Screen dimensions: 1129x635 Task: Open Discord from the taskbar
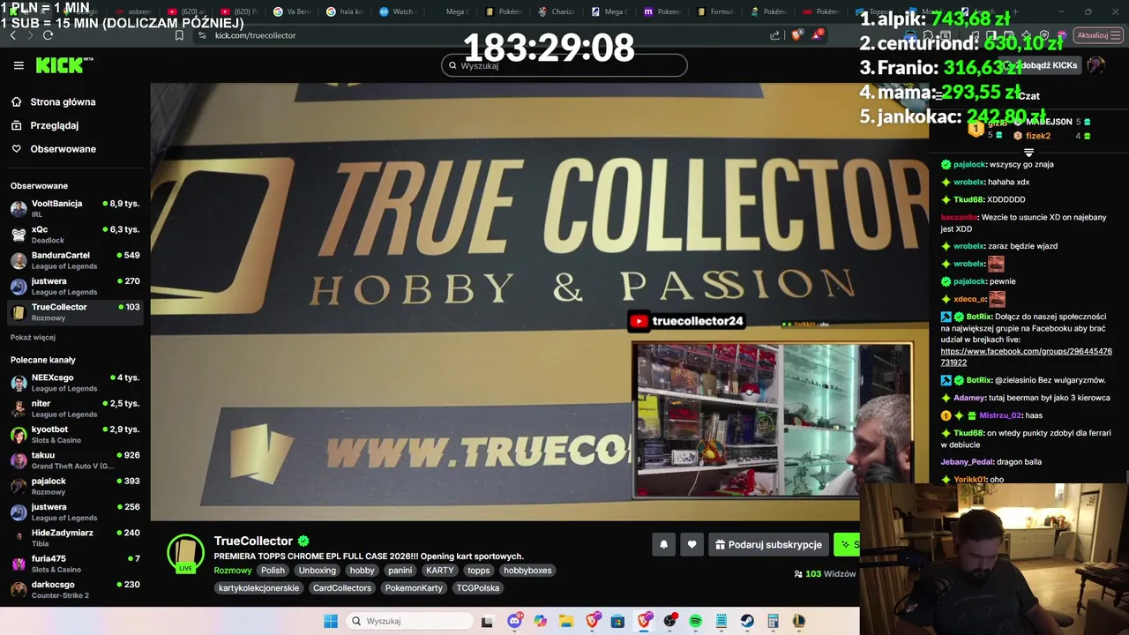[x=514, y=621]
